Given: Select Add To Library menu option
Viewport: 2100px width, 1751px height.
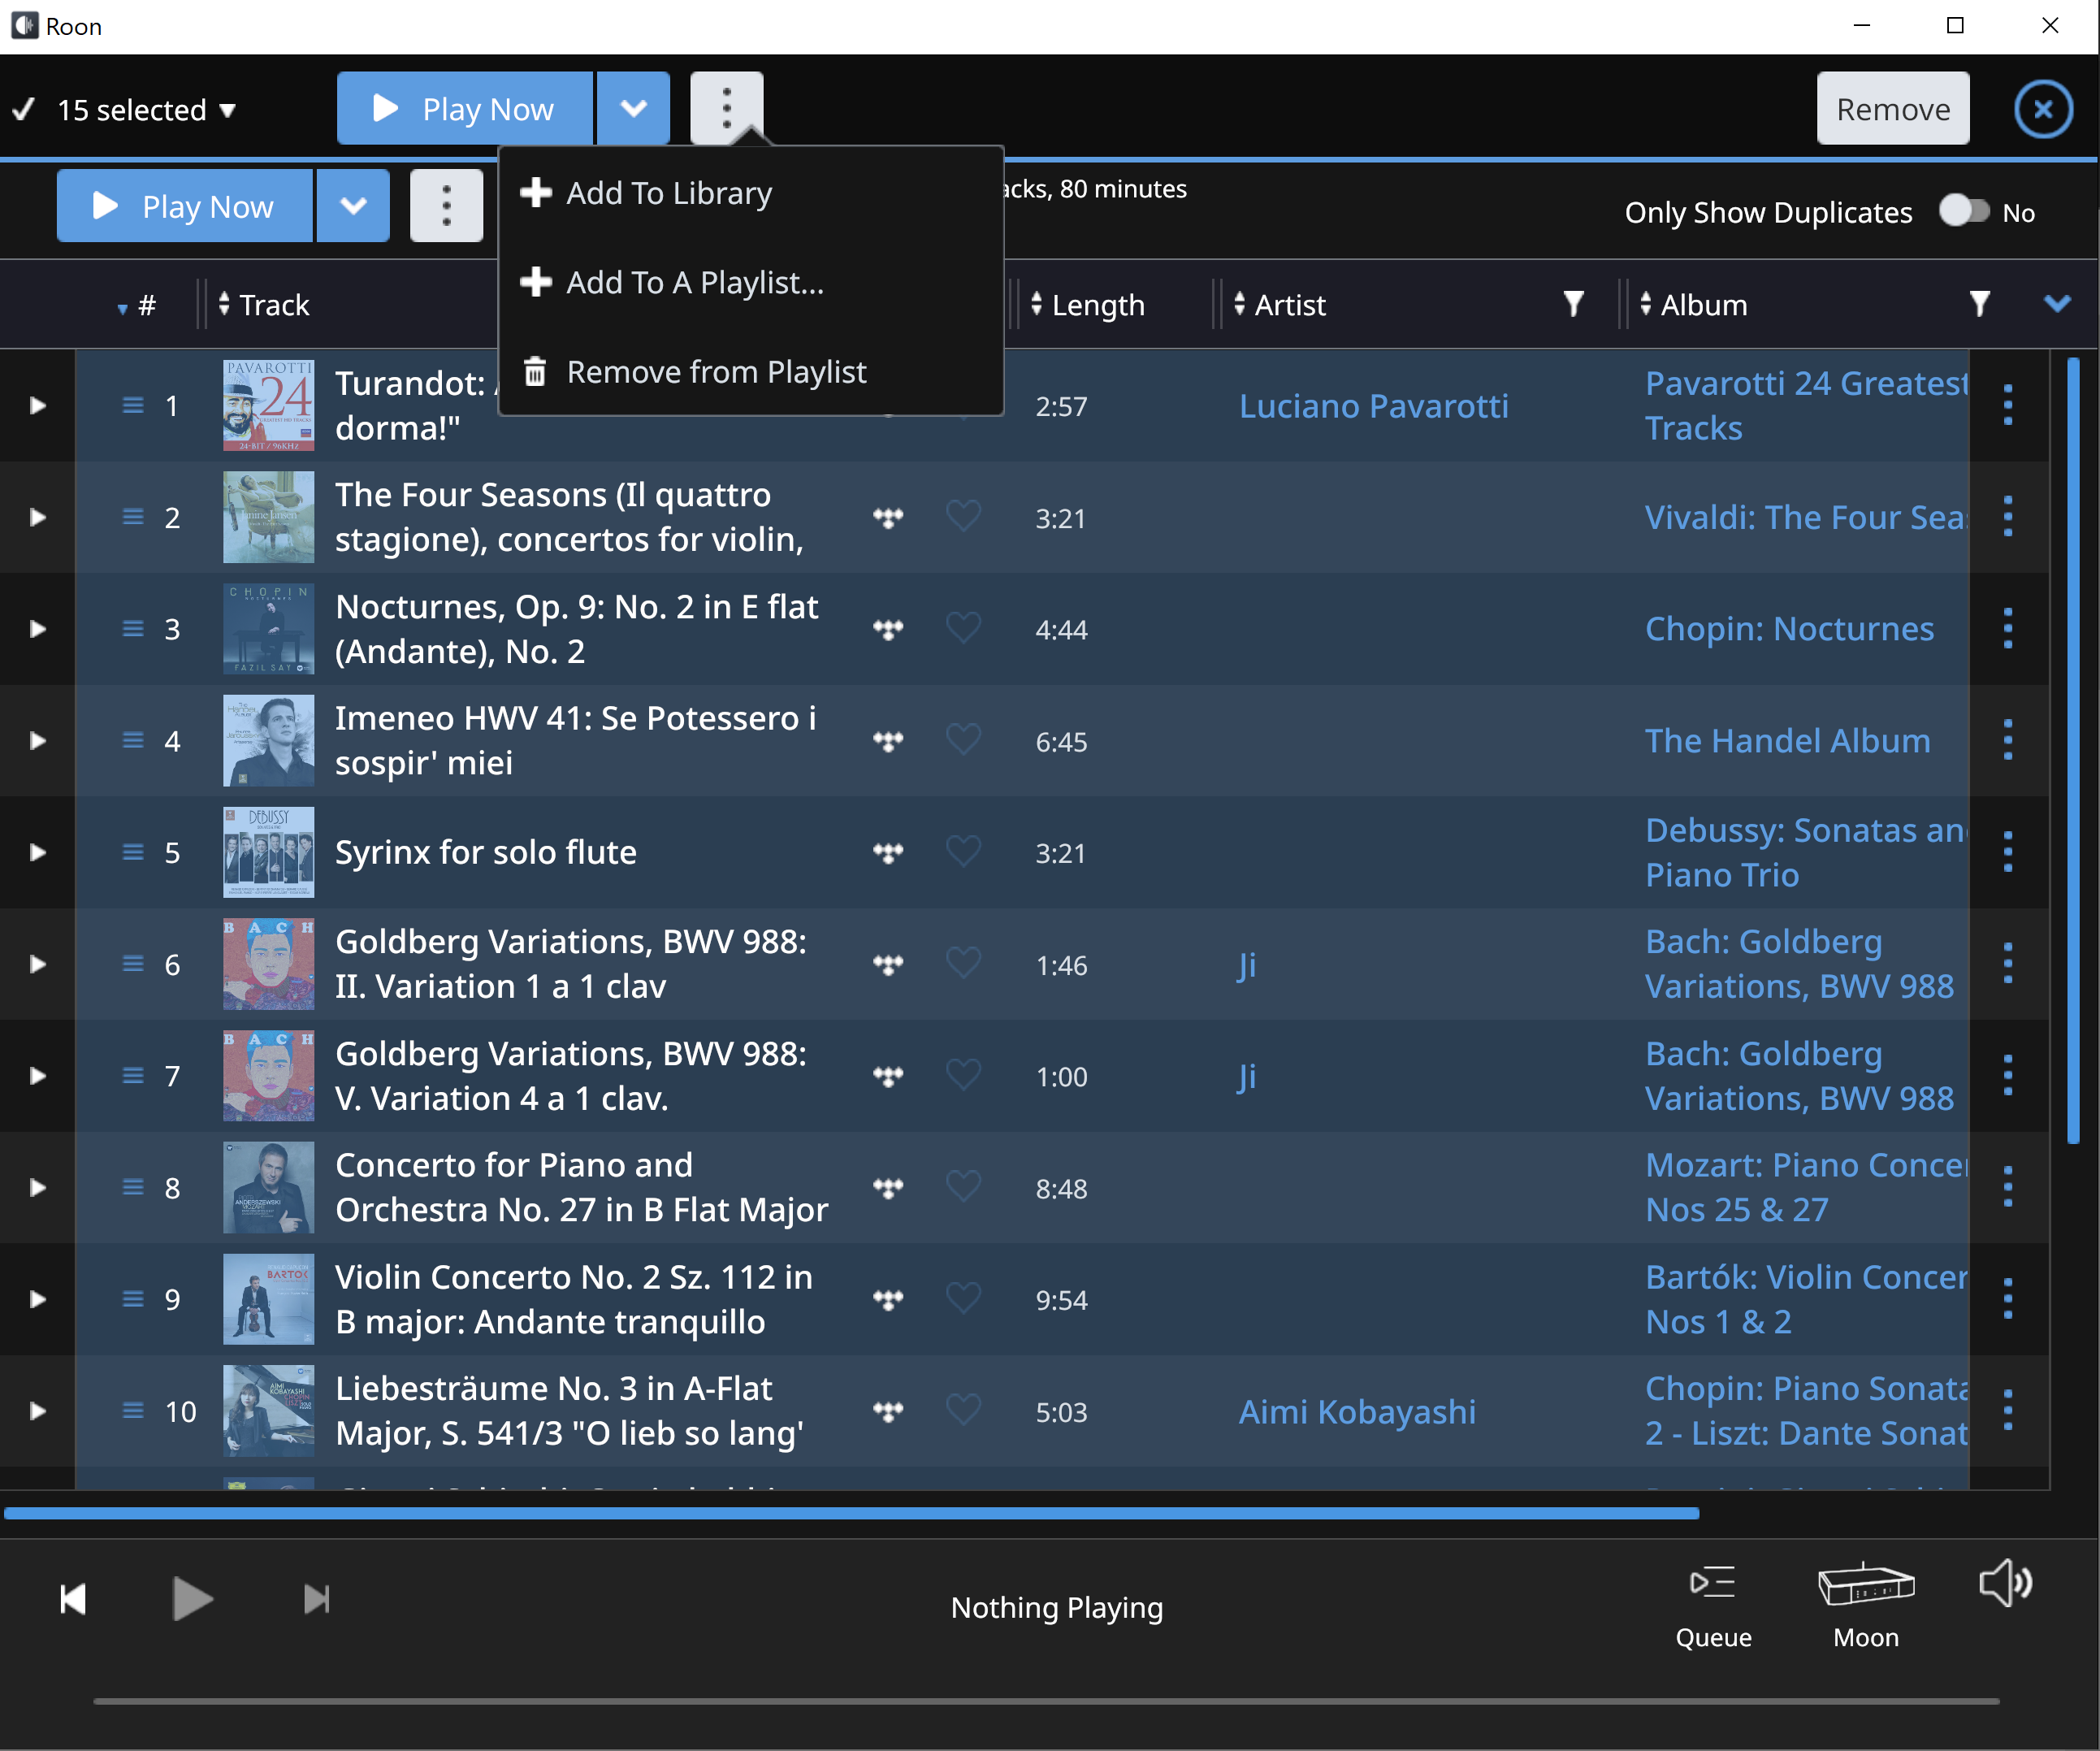Looking at the screenshot, I should click(x=669, y=192).
